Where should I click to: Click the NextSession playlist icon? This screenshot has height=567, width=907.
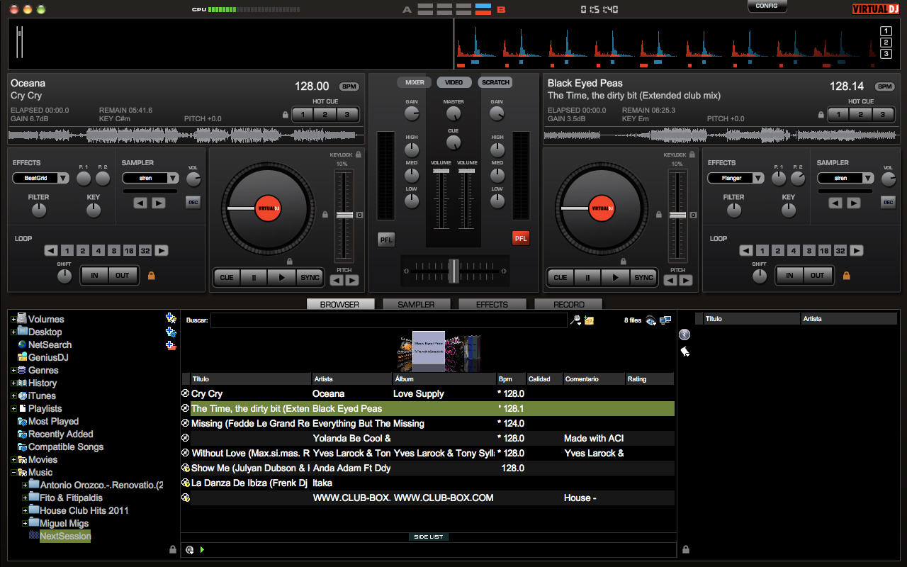(33, 536)
